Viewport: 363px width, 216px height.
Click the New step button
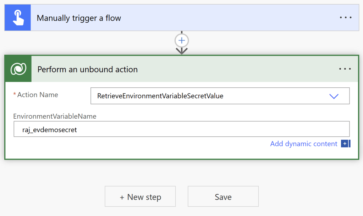[x=140, y=197]
